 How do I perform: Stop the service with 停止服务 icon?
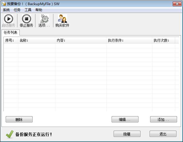point(27,19)
